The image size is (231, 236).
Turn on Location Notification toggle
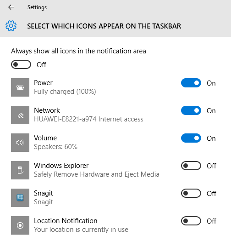[191, 221]
